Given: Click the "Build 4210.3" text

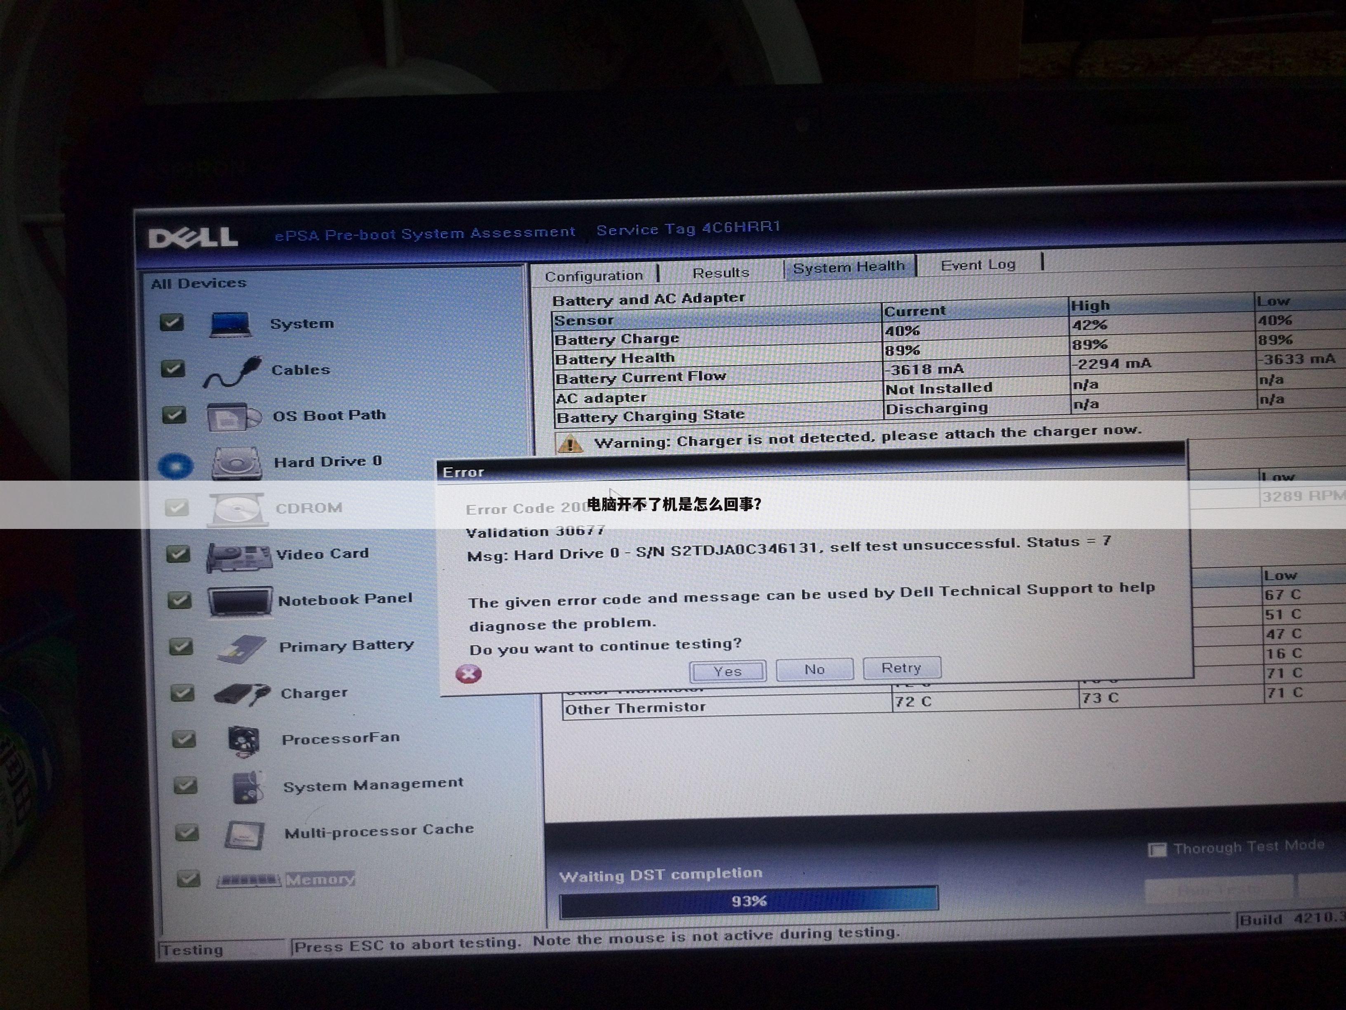Looking at the screenshot, I should (1292, 919).
